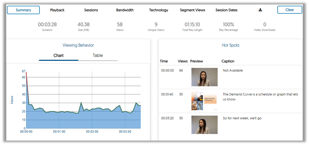Select the Technology tab

(159, 10)
